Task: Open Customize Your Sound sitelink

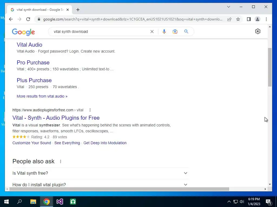Action: 32,143
